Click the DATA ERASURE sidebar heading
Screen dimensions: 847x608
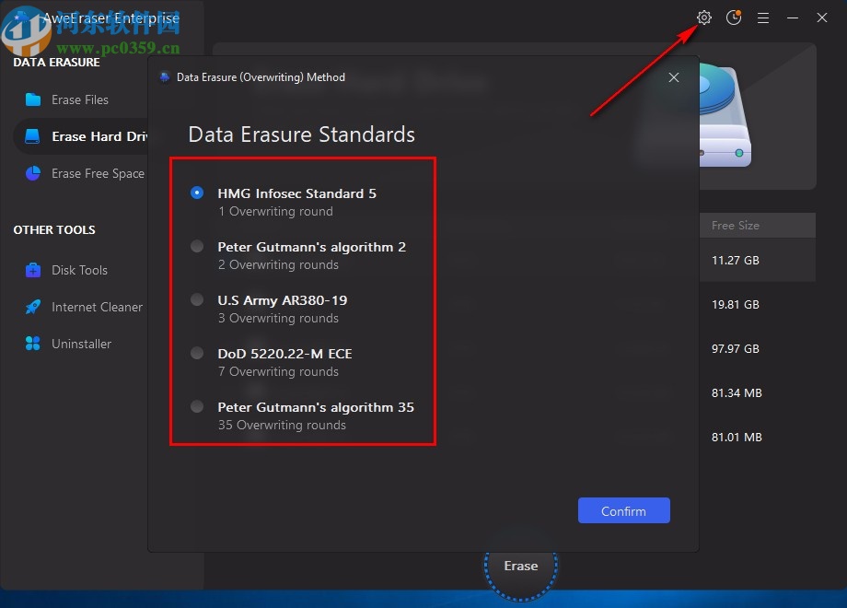[x=56, y=62]
